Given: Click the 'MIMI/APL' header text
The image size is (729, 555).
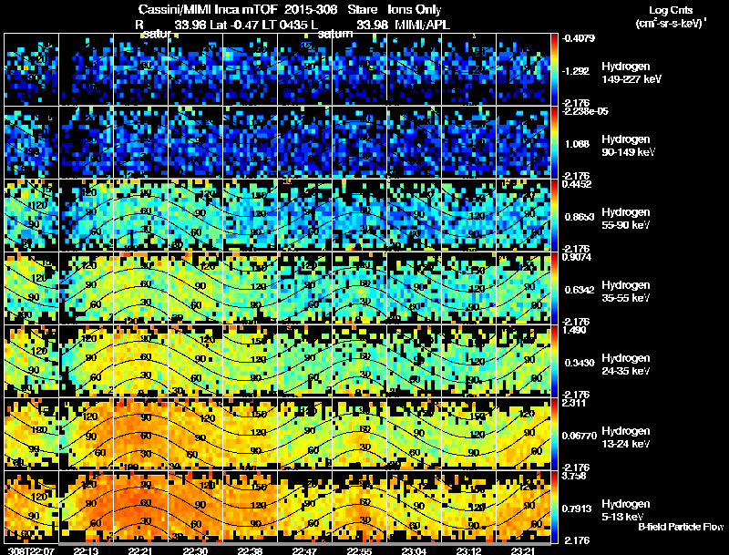Looking at the screenshot, I should point(422,25).
